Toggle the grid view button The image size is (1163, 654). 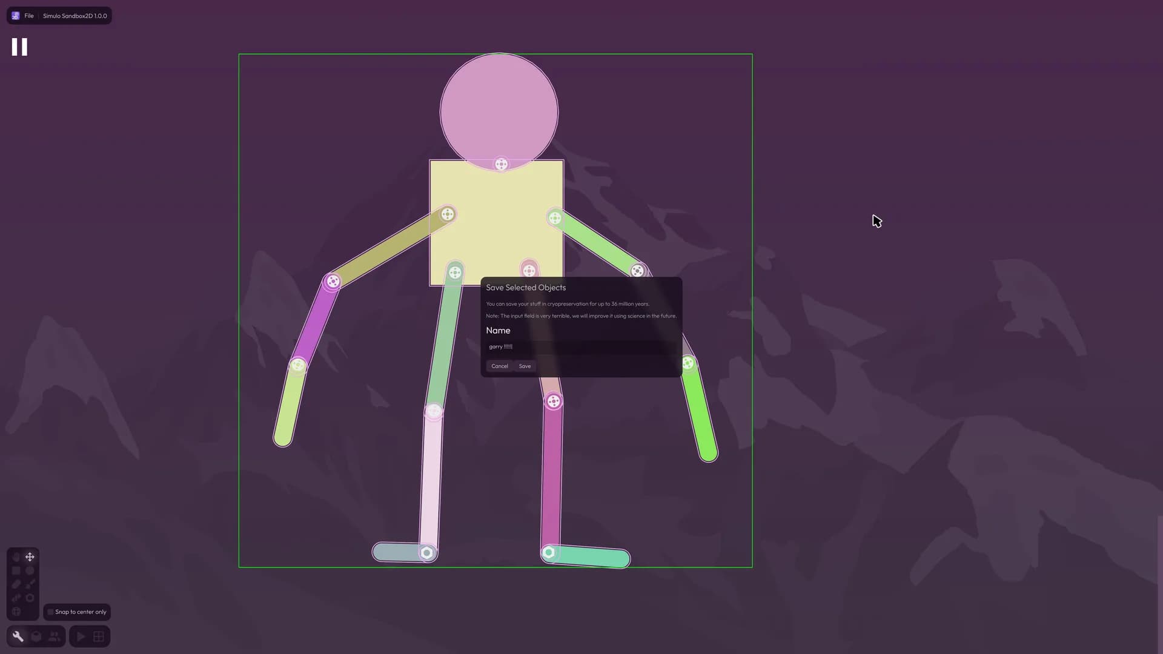pos(99,636)
